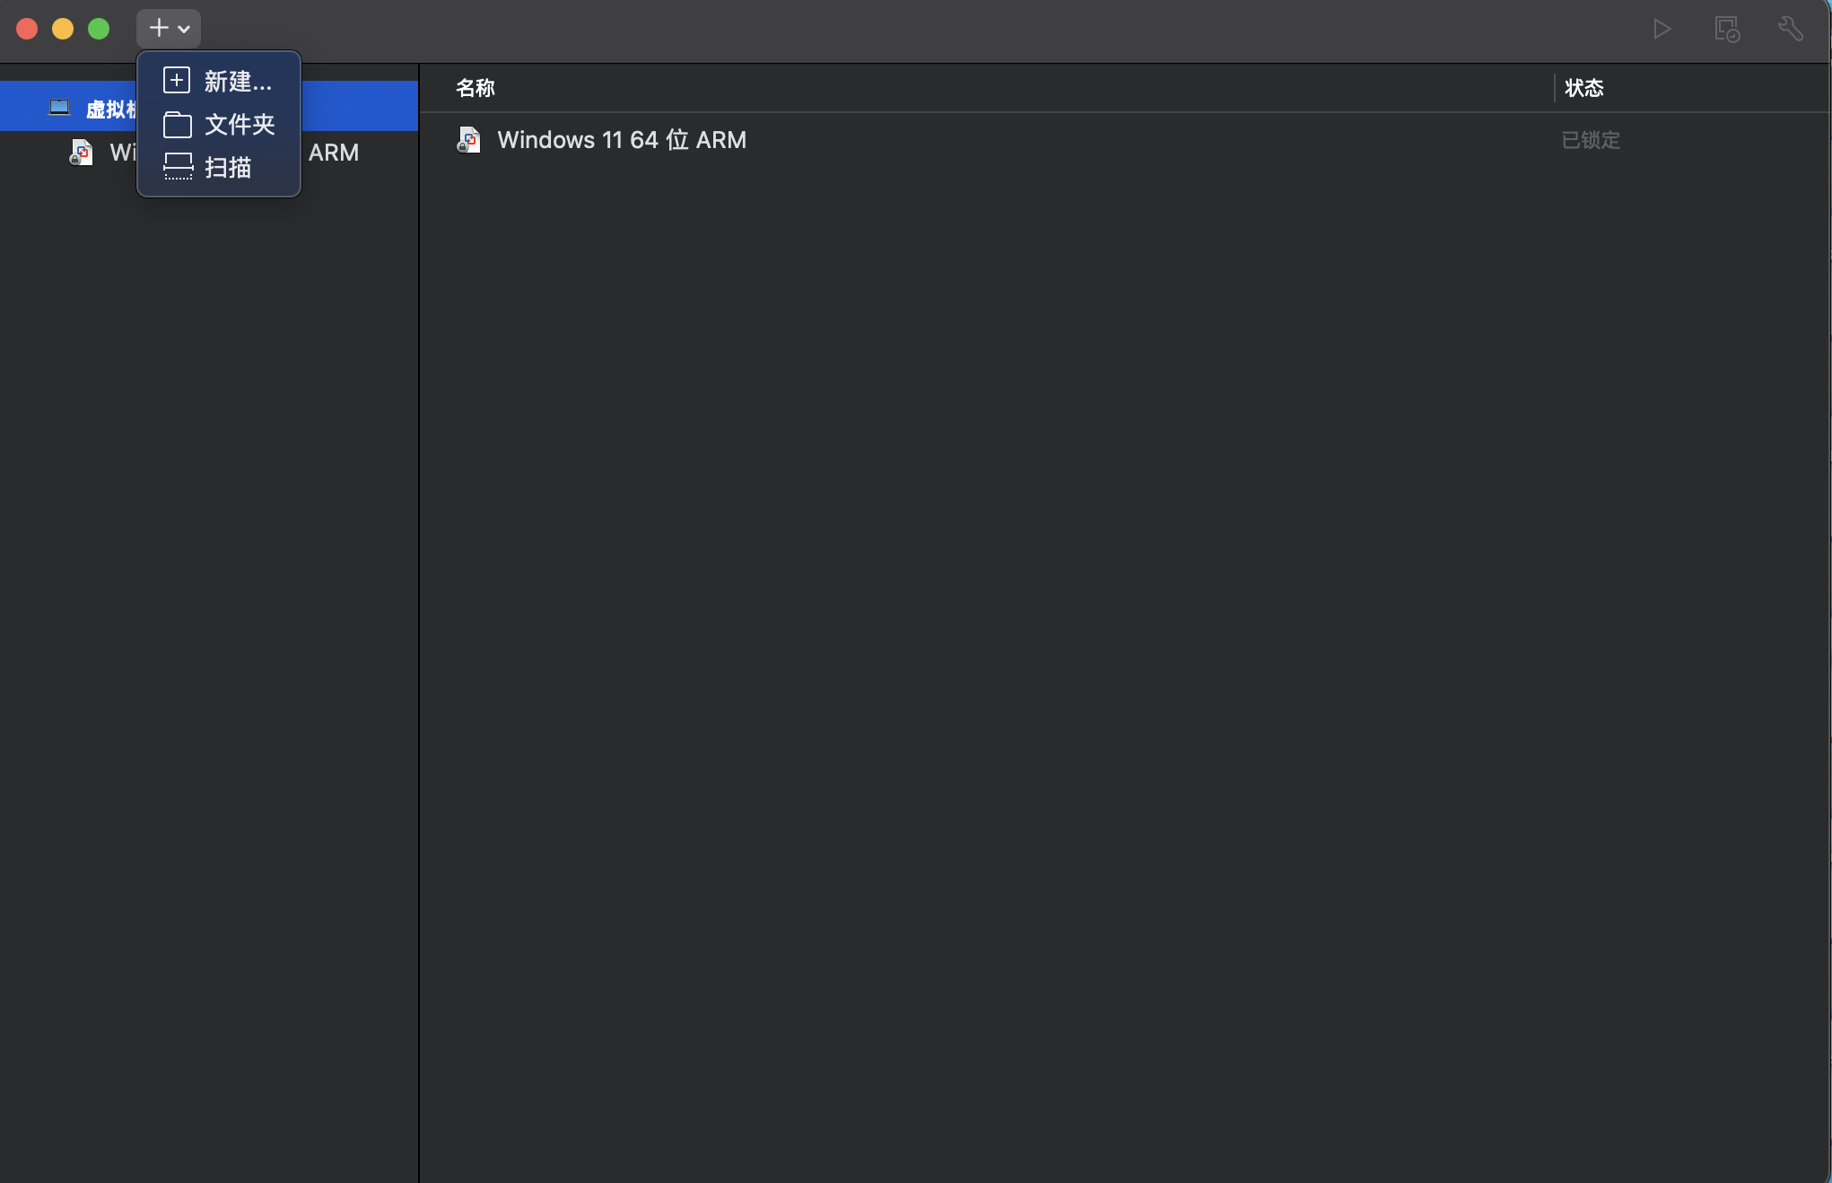
Task: Minimize the window with the yellow button
Action: (x=63, y=29)
